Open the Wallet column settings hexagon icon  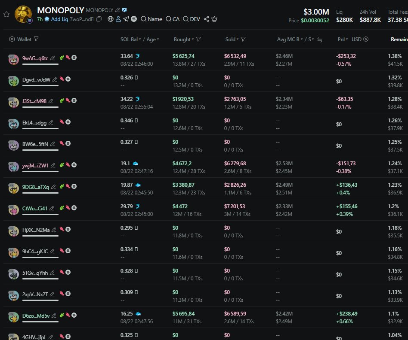click(x=12, y=39)
